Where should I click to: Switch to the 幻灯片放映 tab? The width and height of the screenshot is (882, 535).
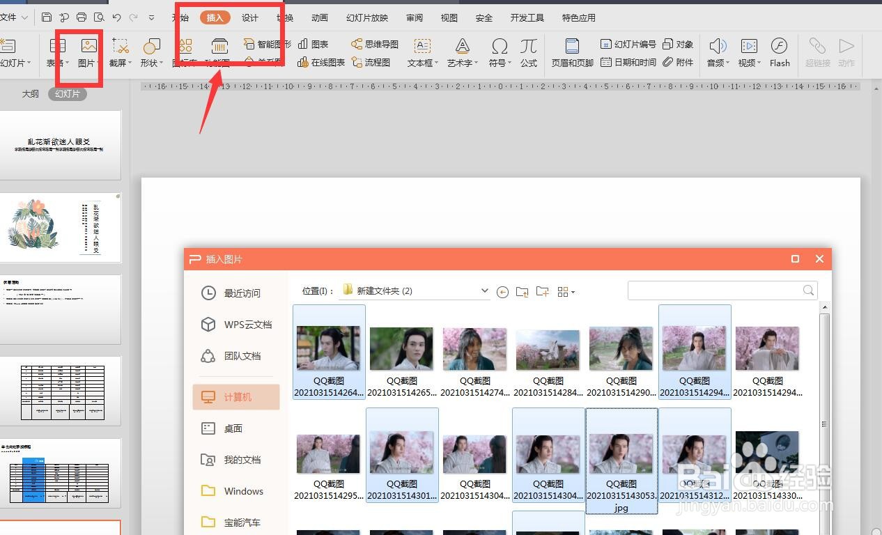[367, 18]
